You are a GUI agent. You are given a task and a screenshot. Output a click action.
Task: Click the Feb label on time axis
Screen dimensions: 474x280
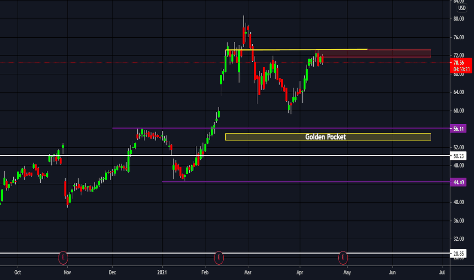[205, 272]
